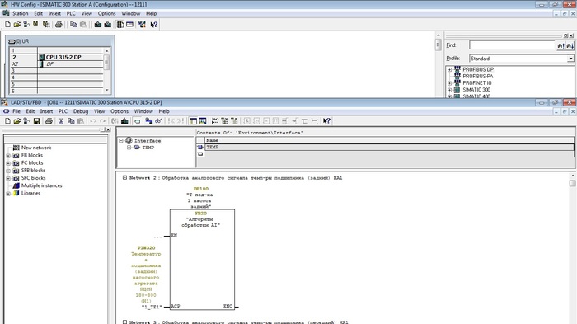Open Debug menu in LAD/STL/FBD
This screenshot has width=577, height=324.
coord(81,111)
